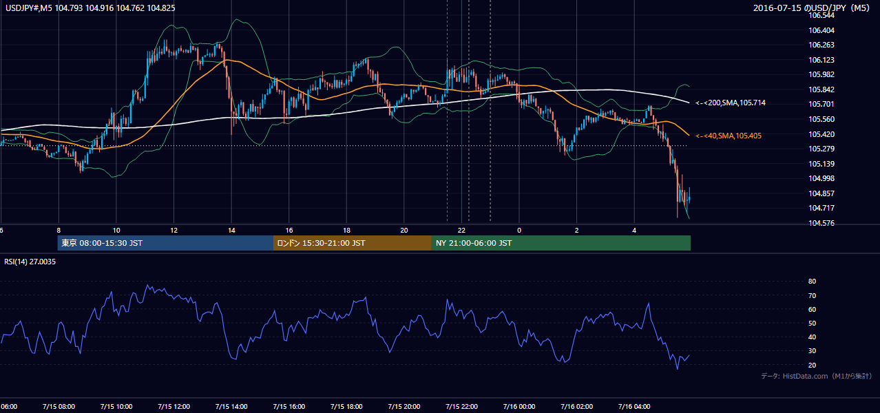Image resolution: width=880 pixels, height=413 pixels.
Task: Click the Tokyo 08:00-15:30 JST session bar
Action: pos(165,243)
